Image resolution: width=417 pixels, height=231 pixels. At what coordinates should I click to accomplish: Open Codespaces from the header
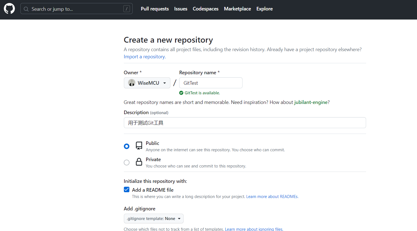point(205,9)
